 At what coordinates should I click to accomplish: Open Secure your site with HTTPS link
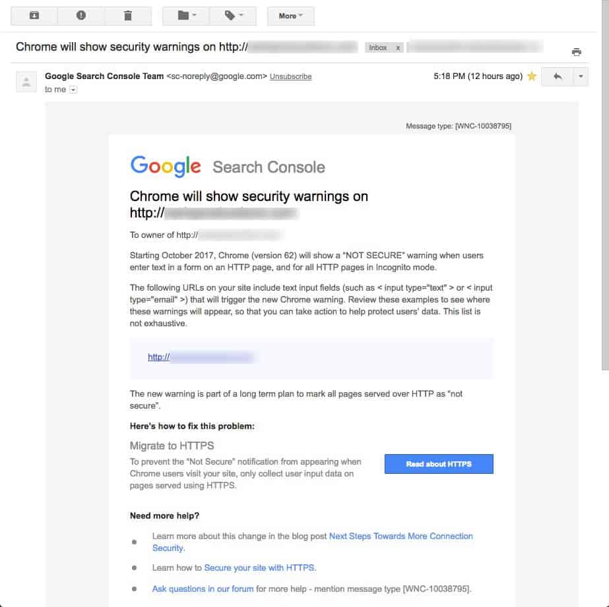pos(259,567)
